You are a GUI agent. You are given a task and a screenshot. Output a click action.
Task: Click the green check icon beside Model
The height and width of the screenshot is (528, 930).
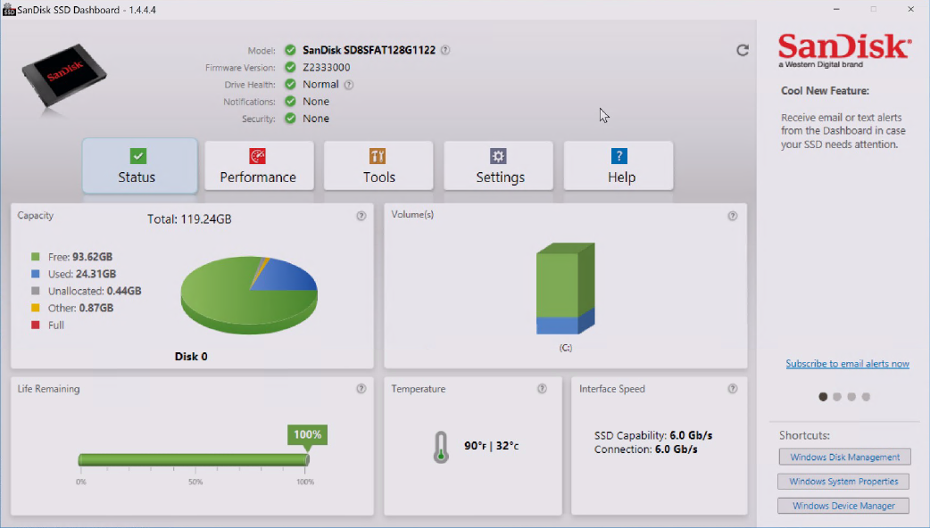click(x=290, y=50)
